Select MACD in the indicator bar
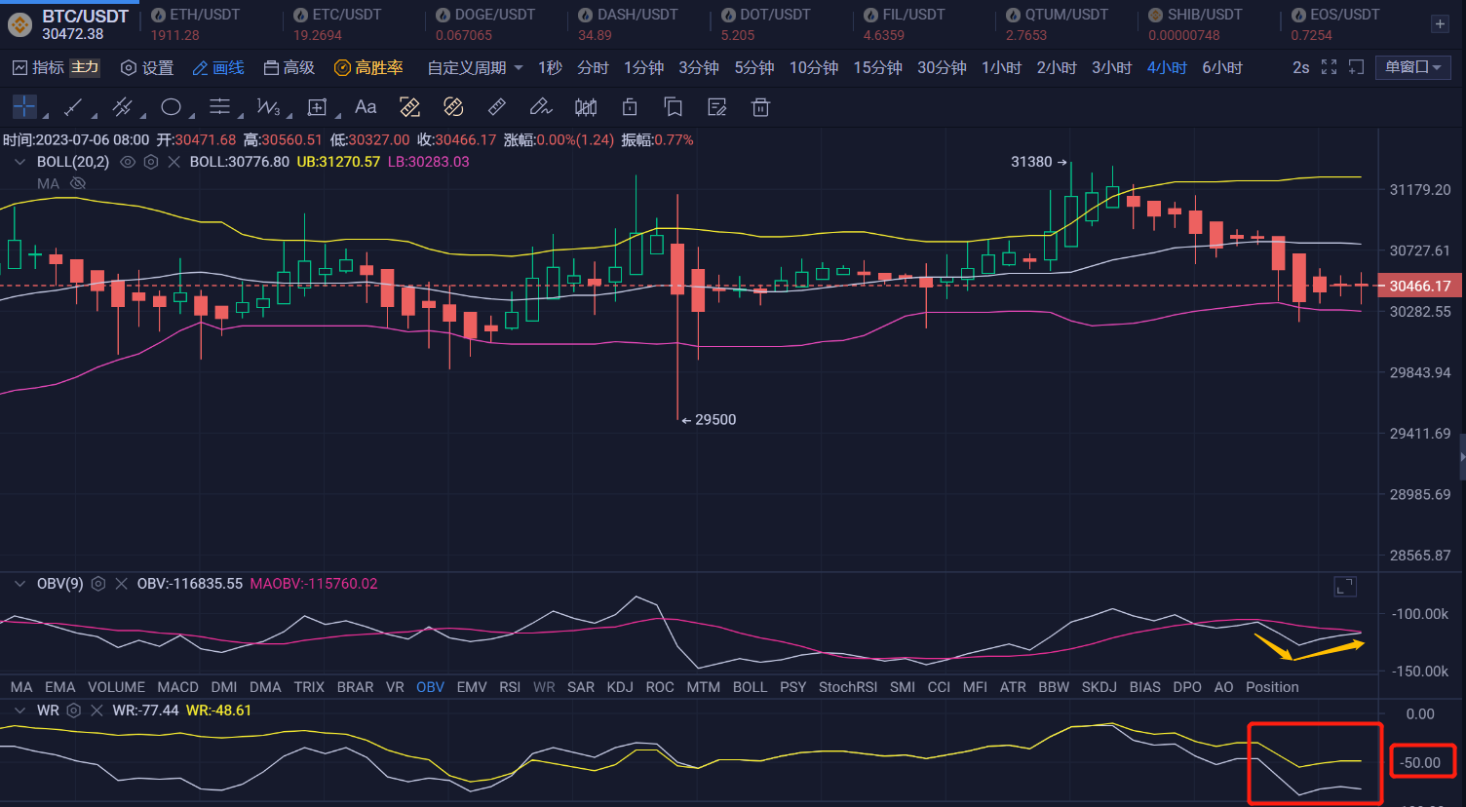The height and width of the screenshot is (807, 1466). coord(177,687)
